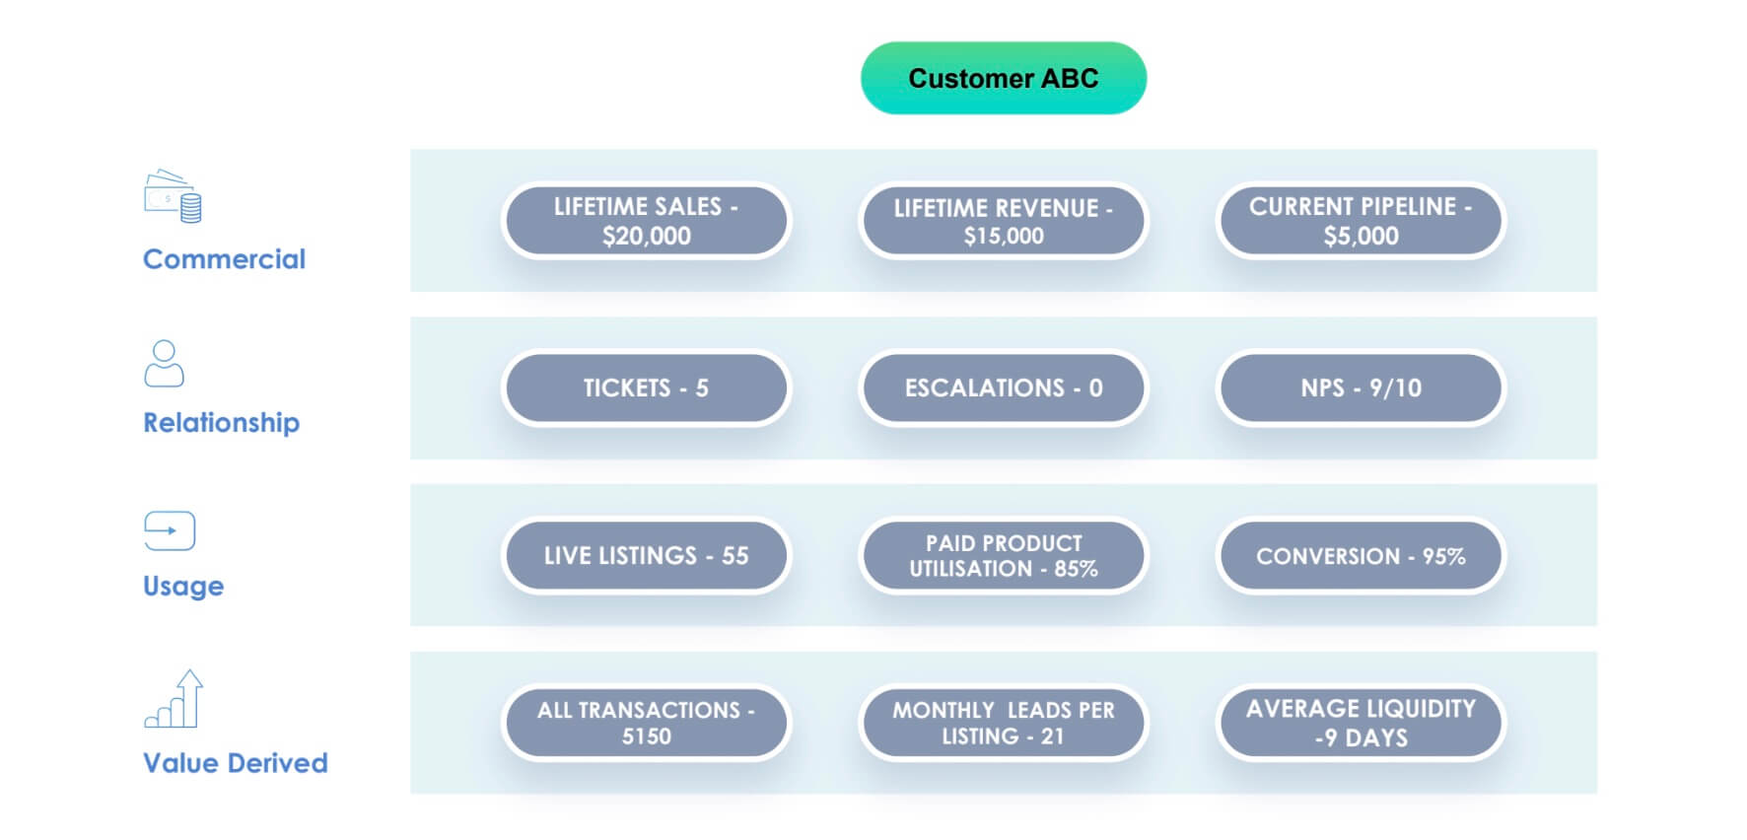This screenshot has width=1747, height=840.
Task: Click the Relationship category label
Action: point(221,423)
